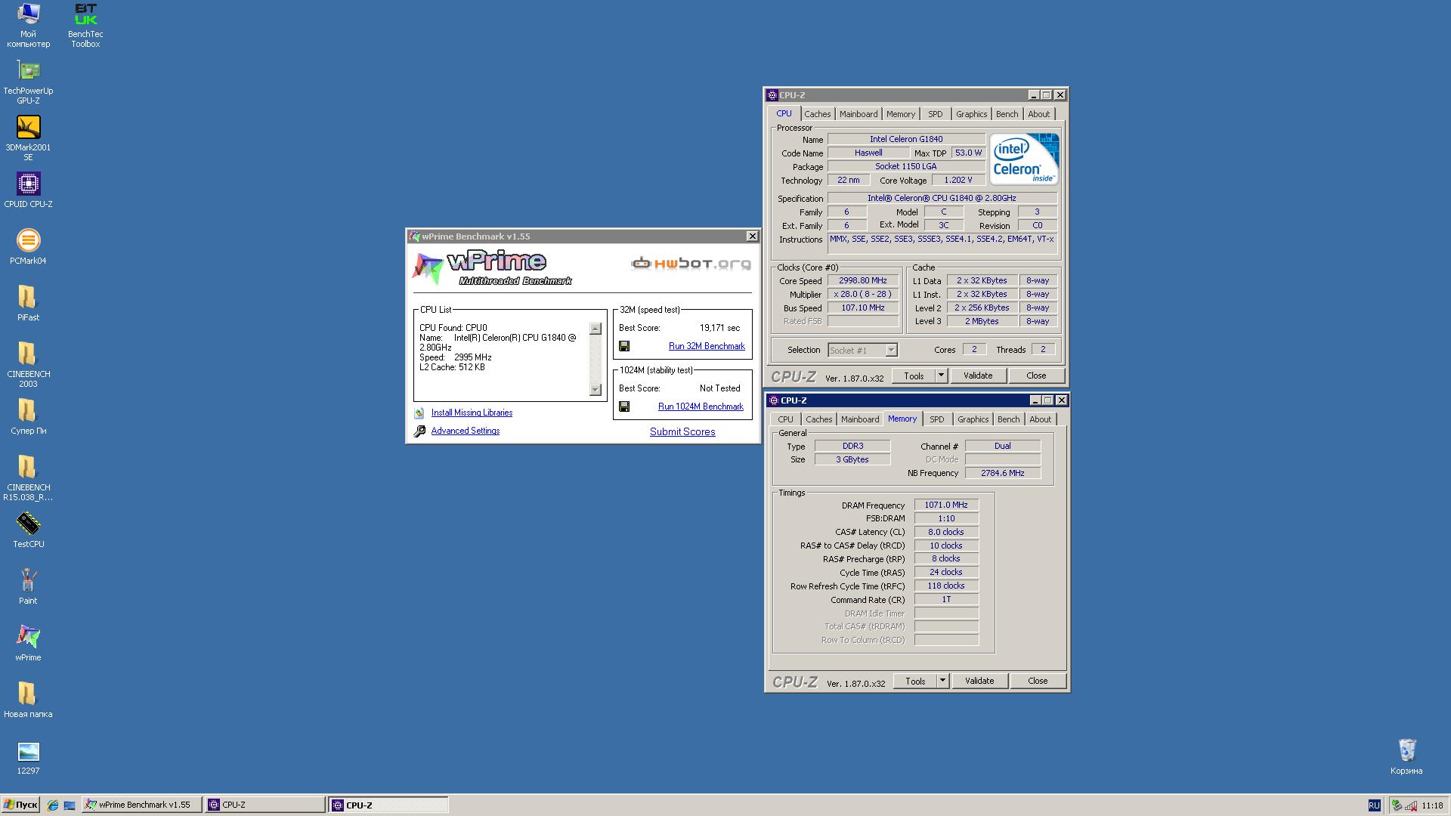Select the Новая папка folder icon

coord(28,700)
